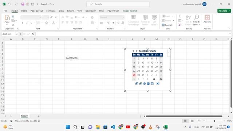The image size is (233, 131).
Task: Click the Save icon in title bar
Action: pos(23,4)
